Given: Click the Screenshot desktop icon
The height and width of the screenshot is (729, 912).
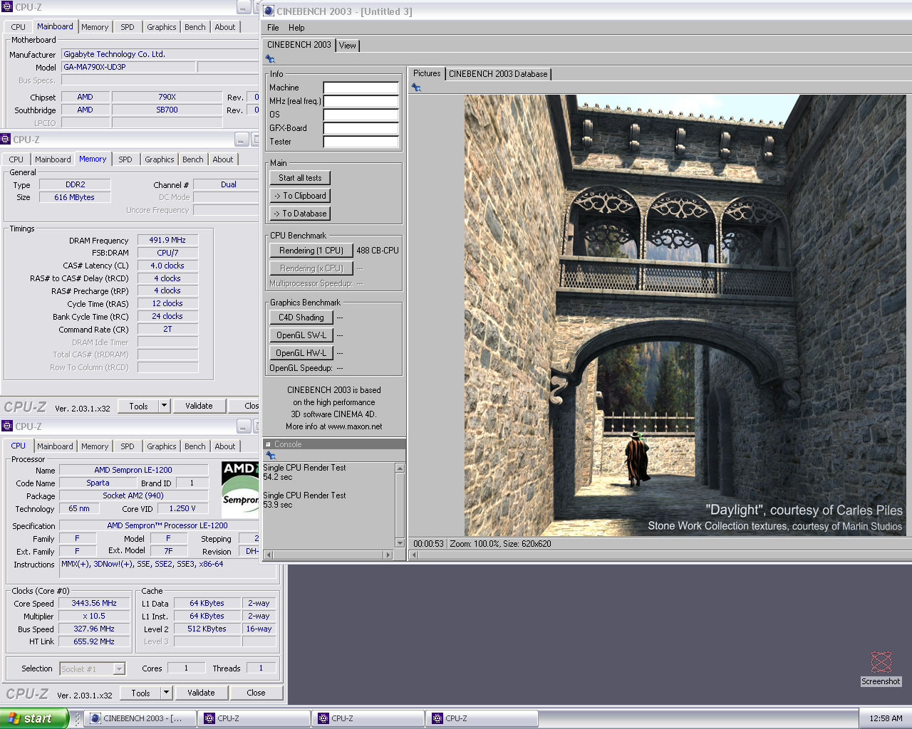Looking at the screenshot, I should (881, 668).
